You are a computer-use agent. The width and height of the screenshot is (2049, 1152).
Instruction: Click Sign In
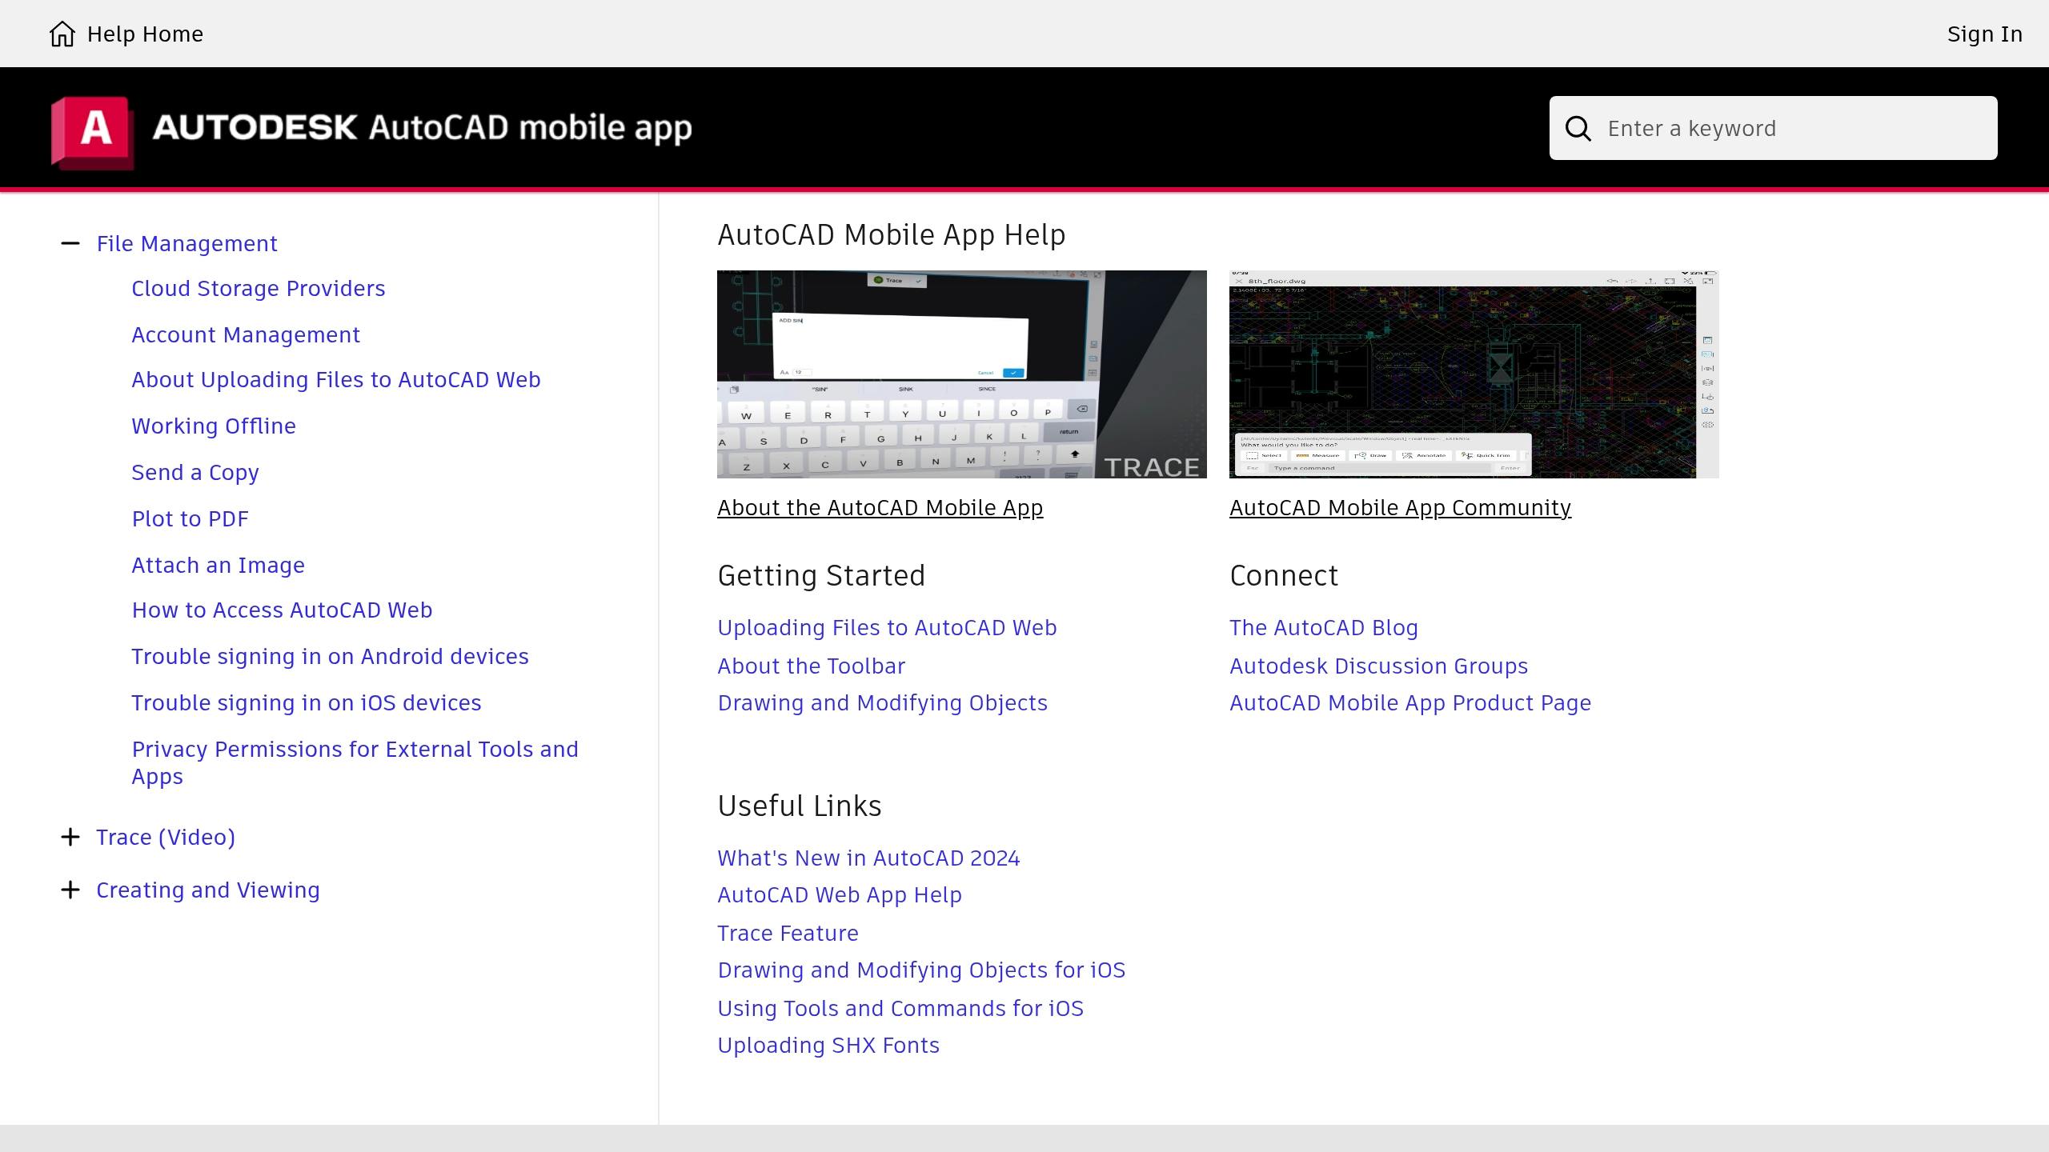(x=1984, y=34)
